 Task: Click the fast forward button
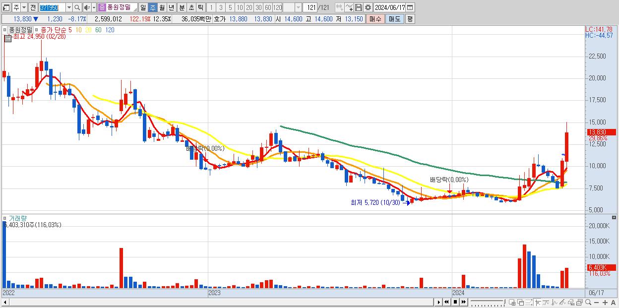point(463,302)
